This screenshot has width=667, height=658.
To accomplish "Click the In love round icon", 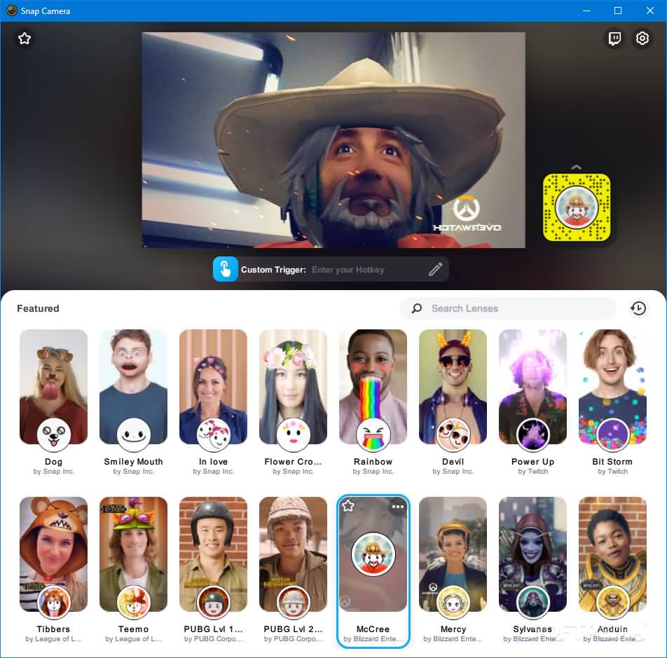I will (x=213, y=434).
